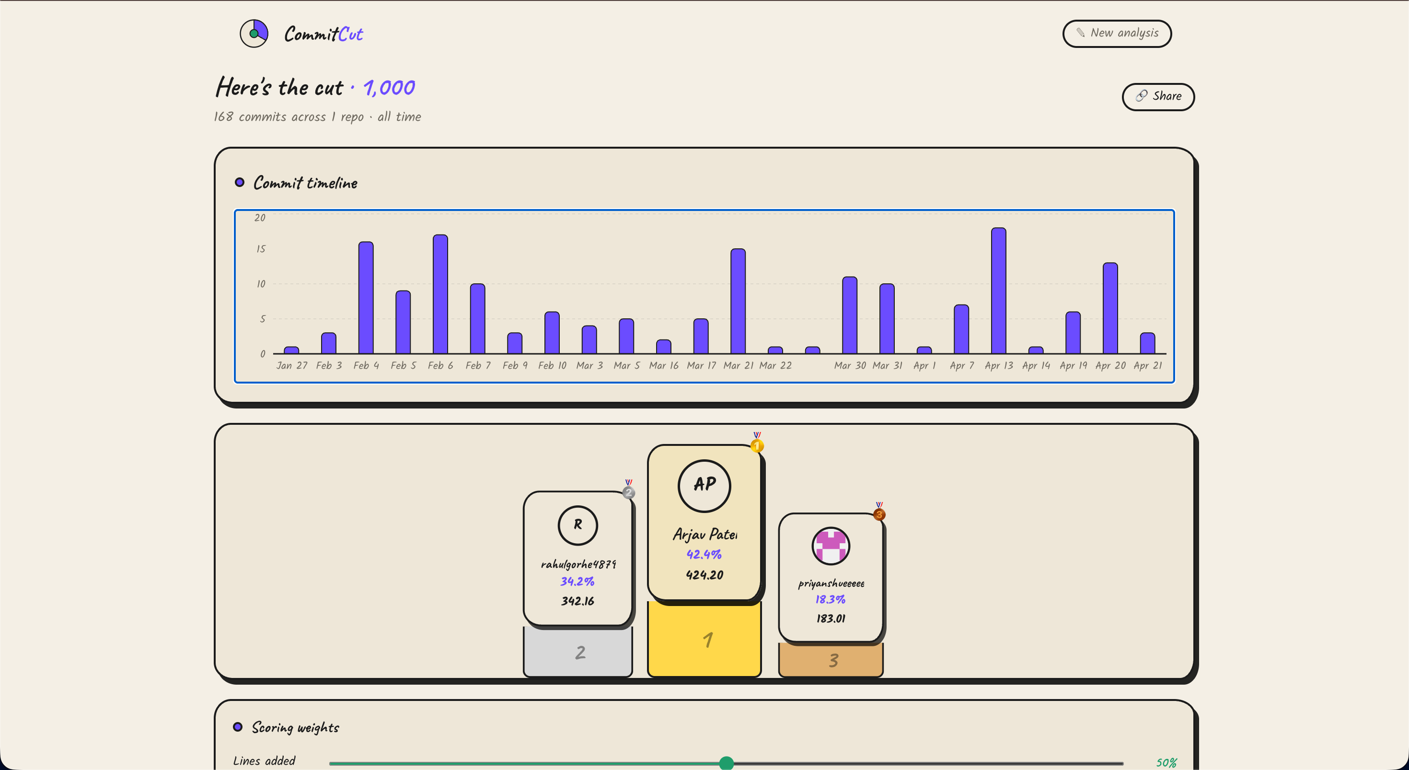Select the Feb 6 bar in timeline
This screenshot has width=1409, height=770.
coord(440,294)
